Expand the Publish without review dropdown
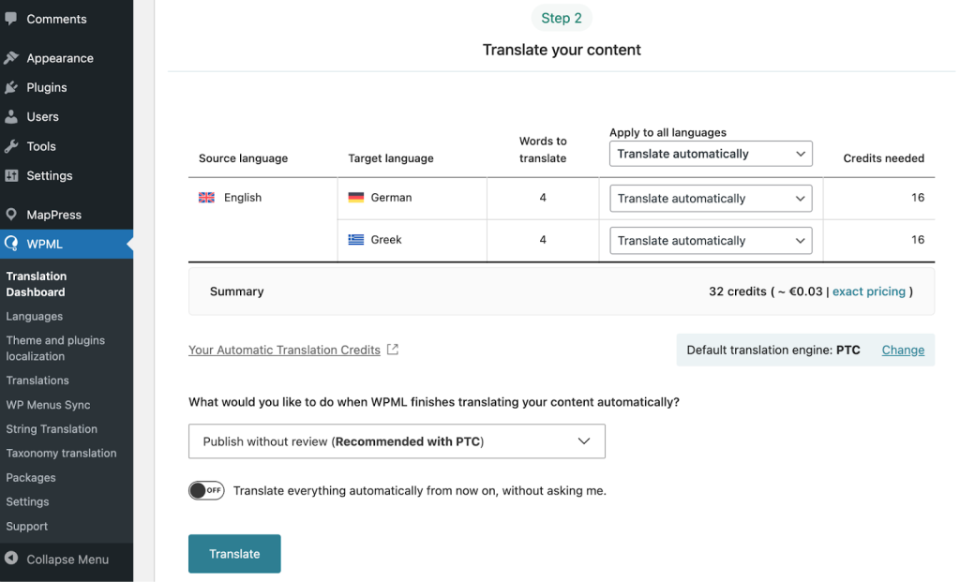This screenshot has height=582, width=960. click(x=397, y=441)
